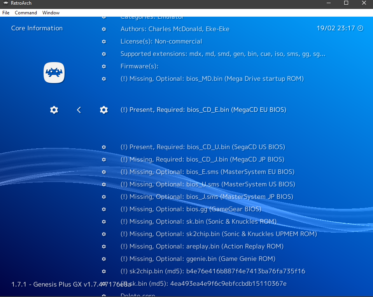373x297 pixels.
Task: Select sk.bin md5 hash entry
Action: pyautogui.click(x=204, y=284)
